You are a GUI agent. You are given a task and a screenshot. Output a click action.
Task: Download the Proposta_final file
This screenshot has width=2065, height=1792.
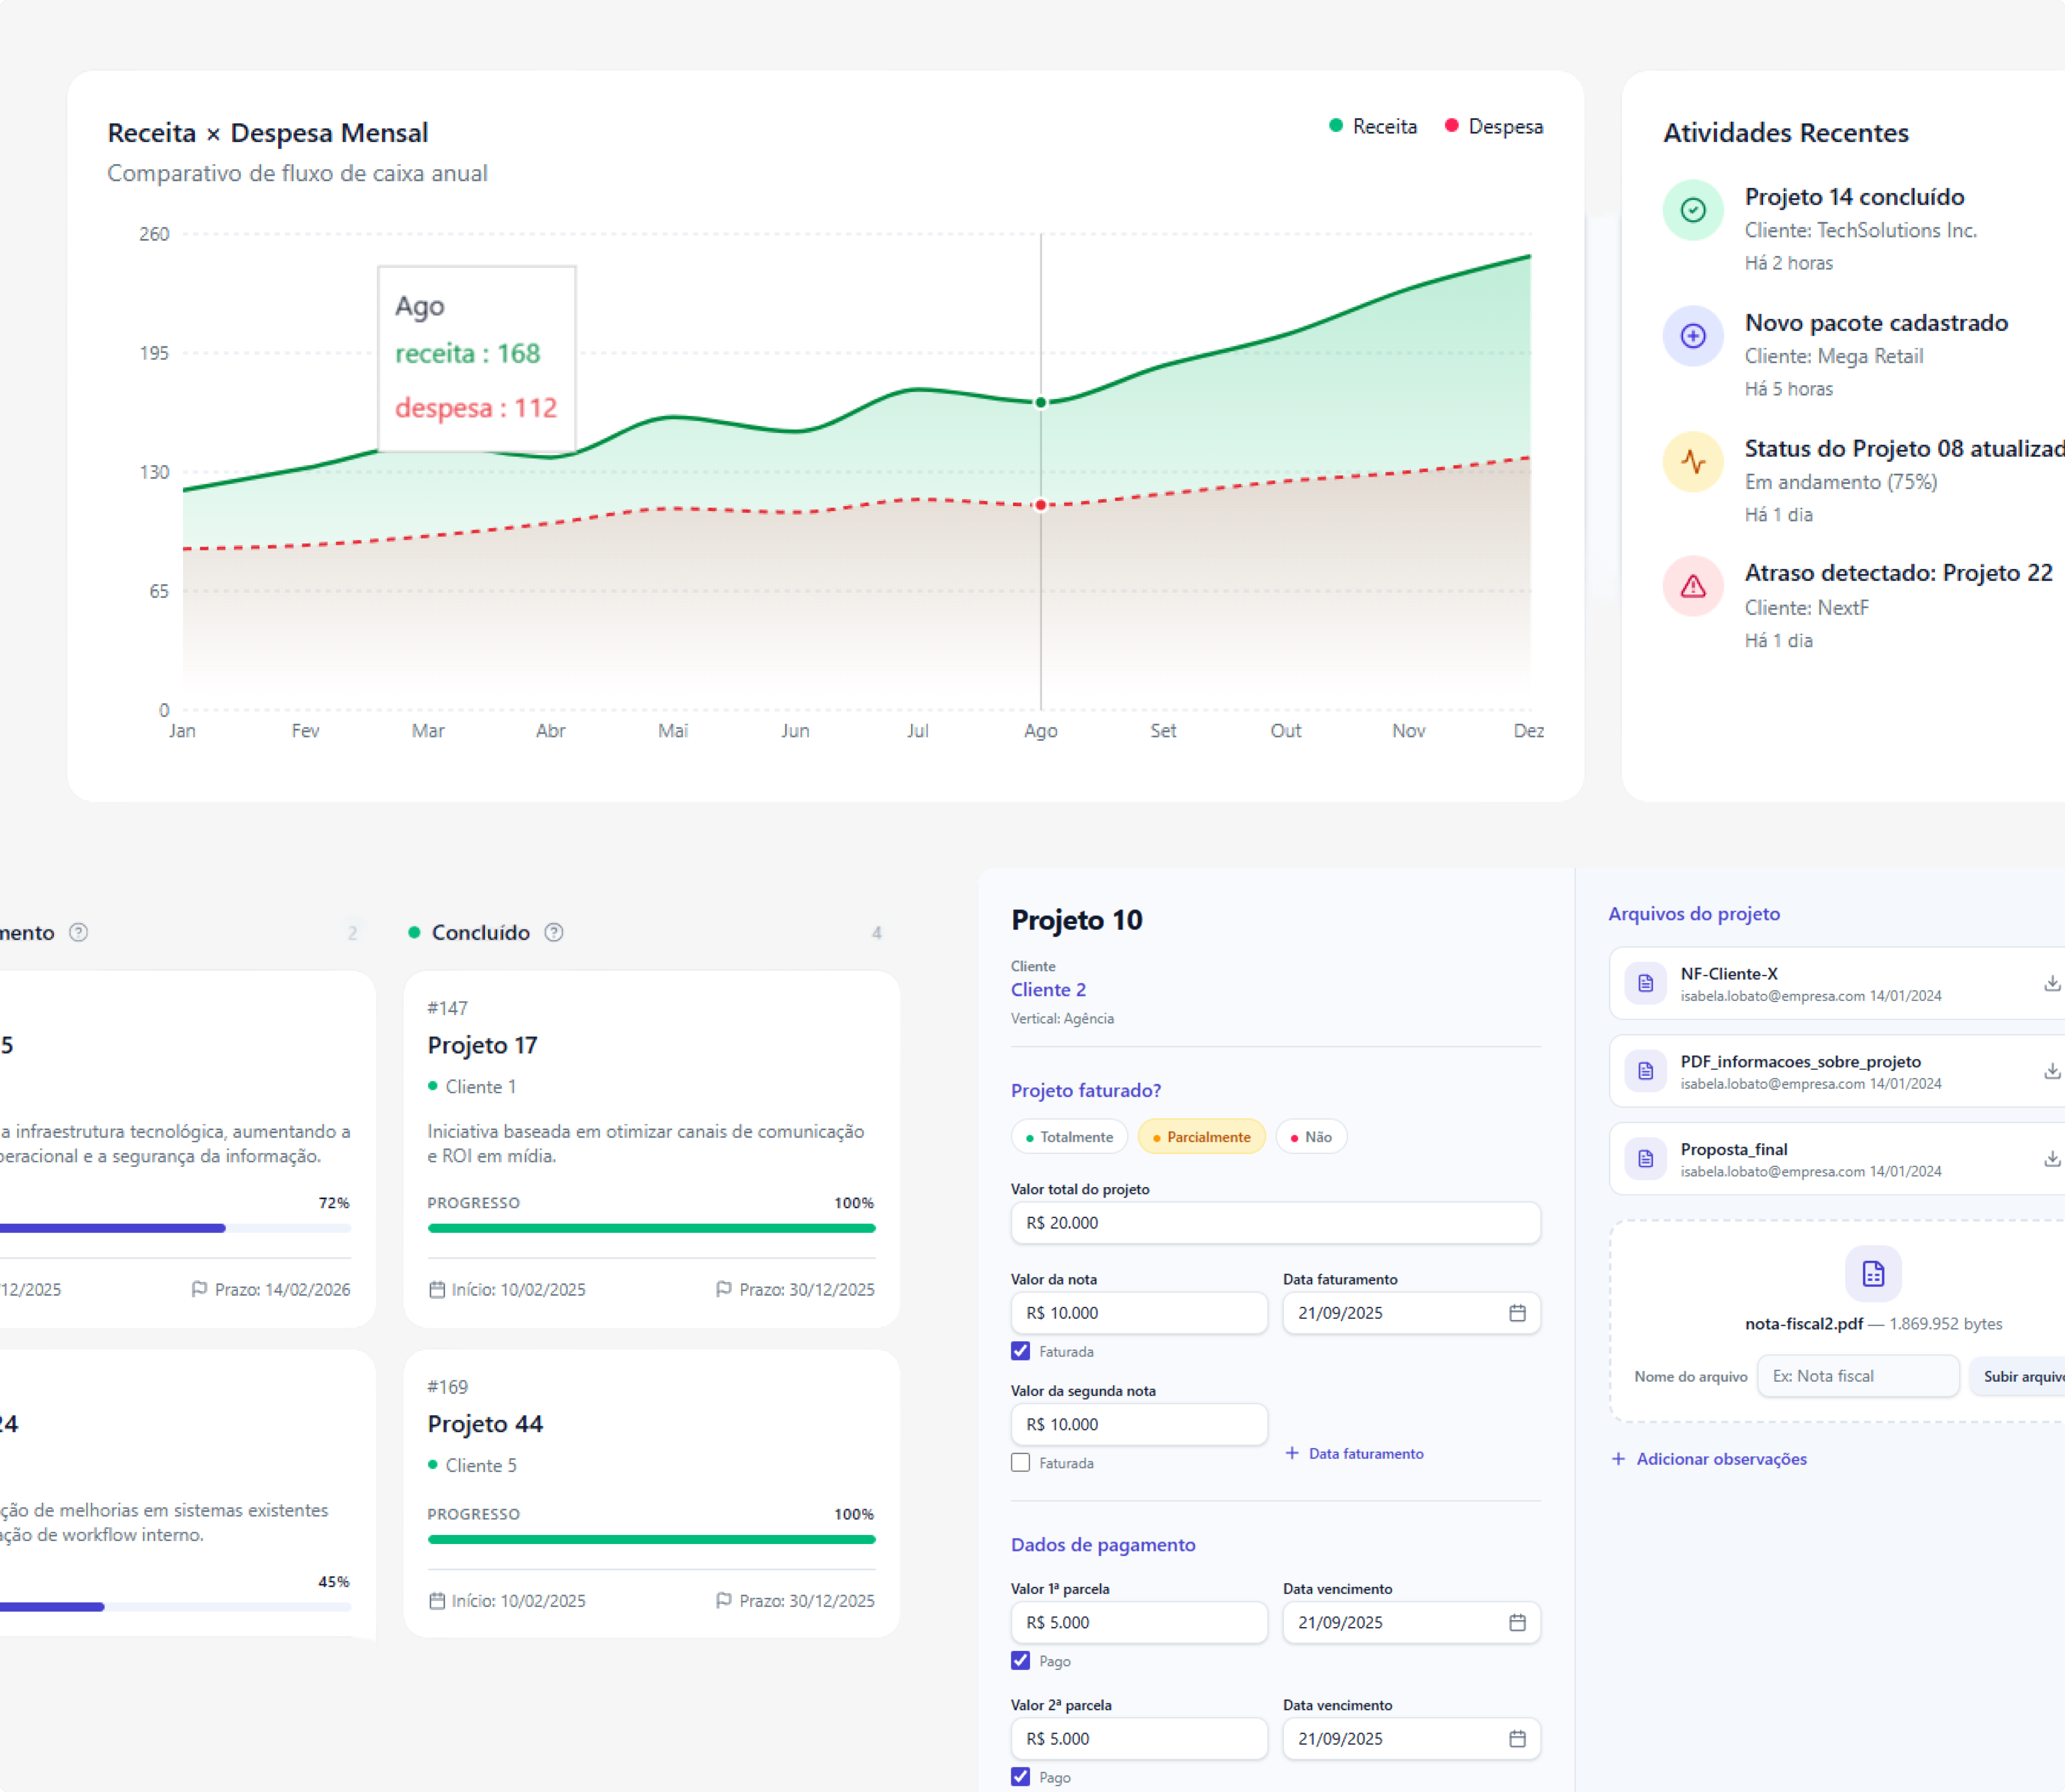pos(2051,1159)
